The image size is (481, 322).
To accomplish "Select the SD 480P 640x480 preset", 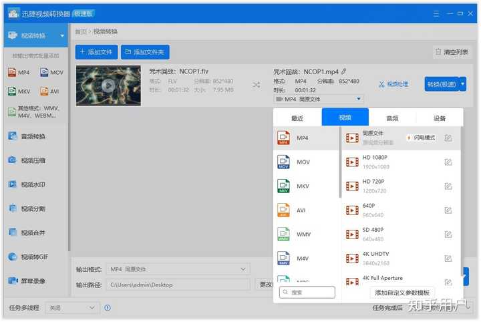I will point(401,234).
